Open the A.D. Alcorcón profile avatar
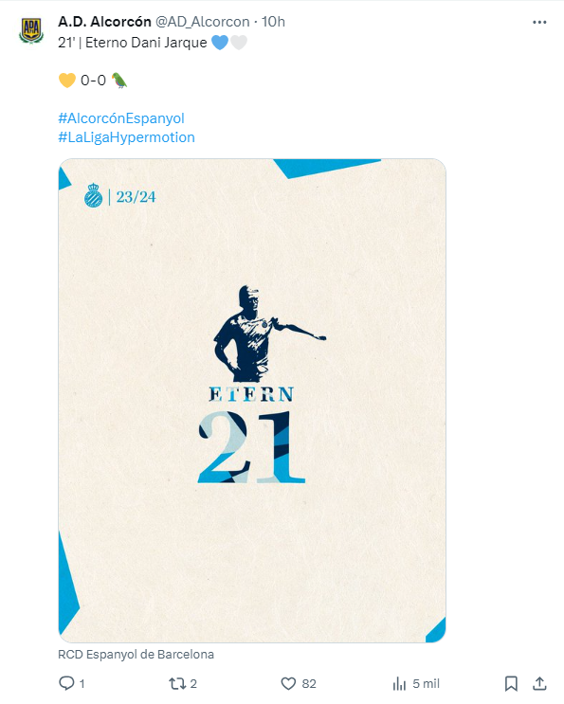The width and height of the screenshot is (564, 704). [31, 30]
